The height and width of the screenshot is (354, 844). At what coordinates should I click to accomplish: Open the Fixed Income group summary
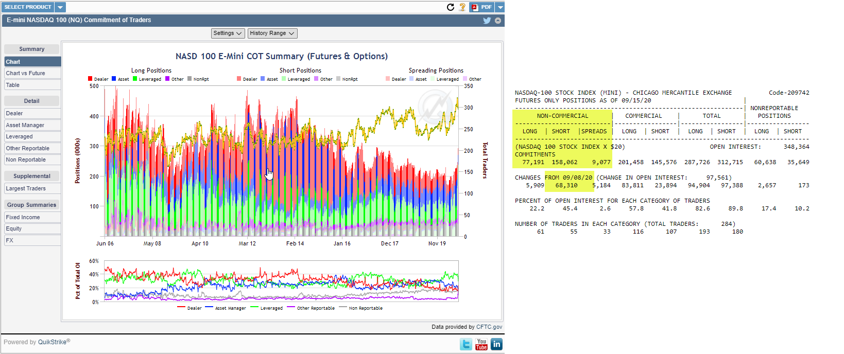pyautogui.click(x=32, y=218)
